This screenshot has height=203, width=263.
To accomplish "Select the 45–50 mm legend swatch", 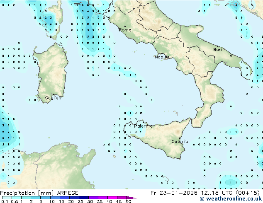I will point(122,198).
